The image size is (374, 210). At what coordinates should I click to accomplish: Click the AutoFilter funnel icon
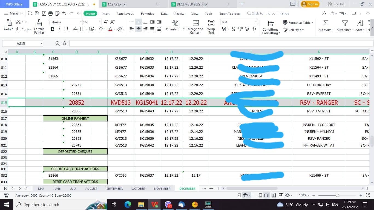click(x=345, y=23)
